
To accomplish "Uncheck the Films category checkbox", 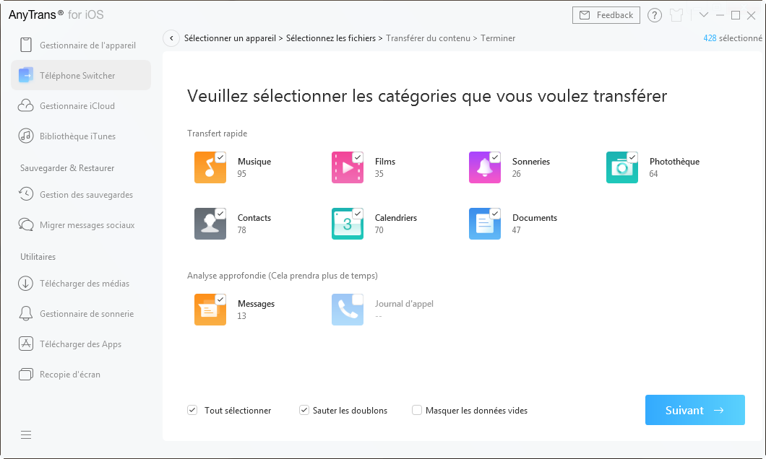I will (x=358, y=157).
